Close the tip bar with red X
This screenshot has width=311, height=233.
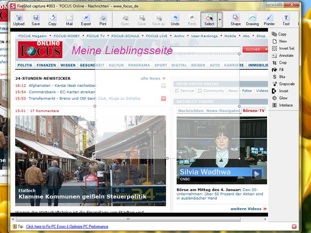294,226
